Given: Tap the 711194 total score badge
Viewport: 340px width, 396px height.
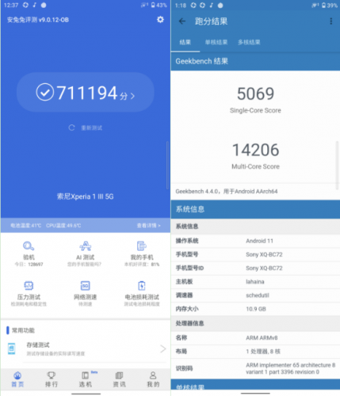Looking at the screenshot, I should click(86, 93).
